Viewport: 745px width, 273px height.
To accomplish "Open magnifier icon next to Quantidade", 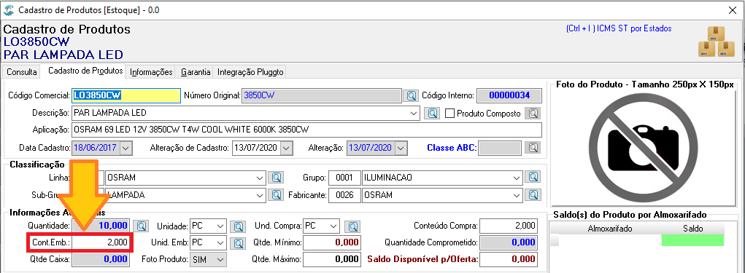I will (140, 226).
